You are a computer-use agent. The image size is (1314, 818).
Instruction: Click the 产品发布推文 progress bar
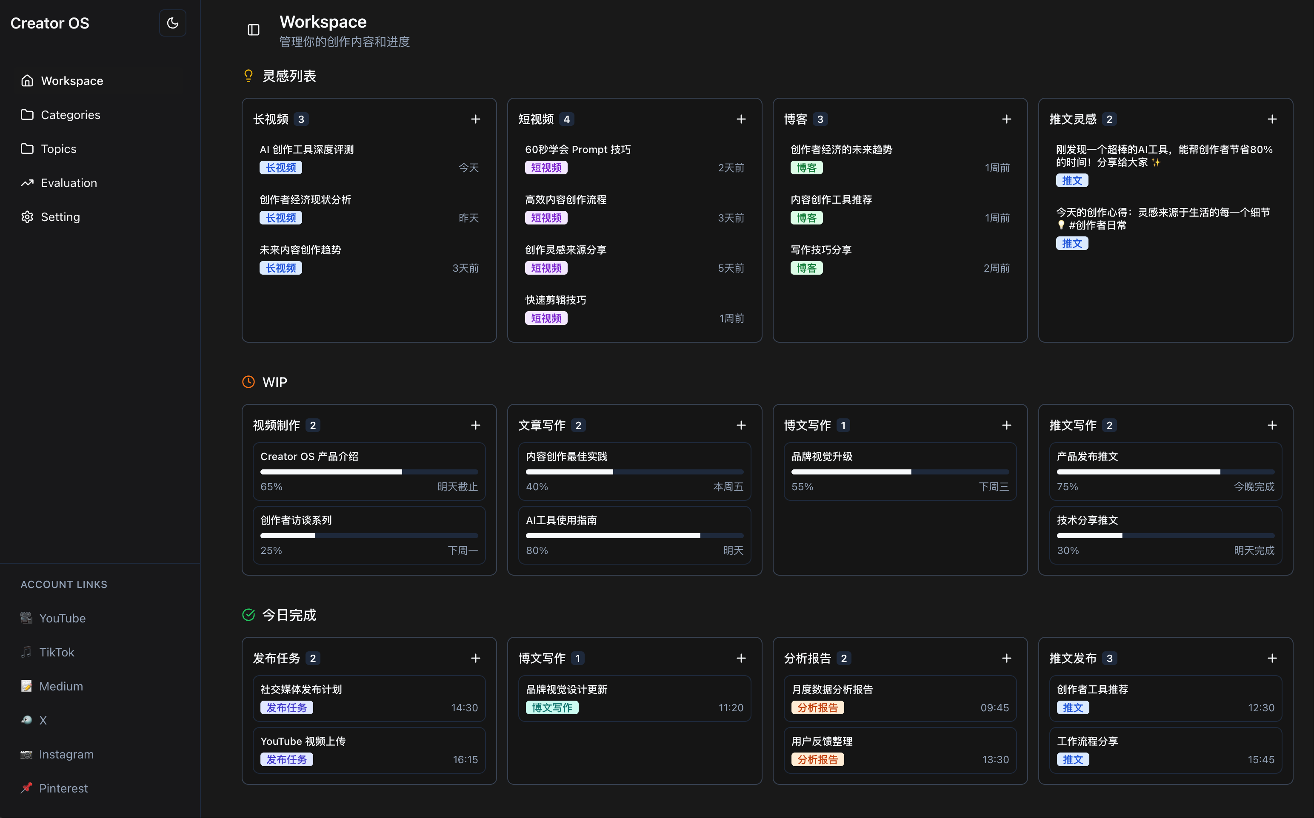click(x=1165, y=472)
